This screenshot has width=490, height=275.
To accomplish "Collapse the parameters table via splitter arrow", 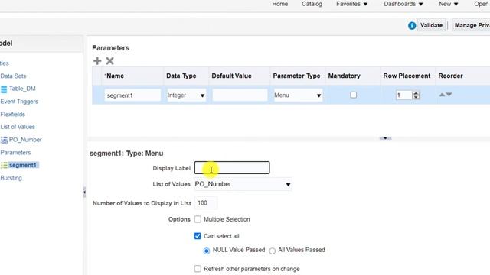I will (x=385, y=138).
